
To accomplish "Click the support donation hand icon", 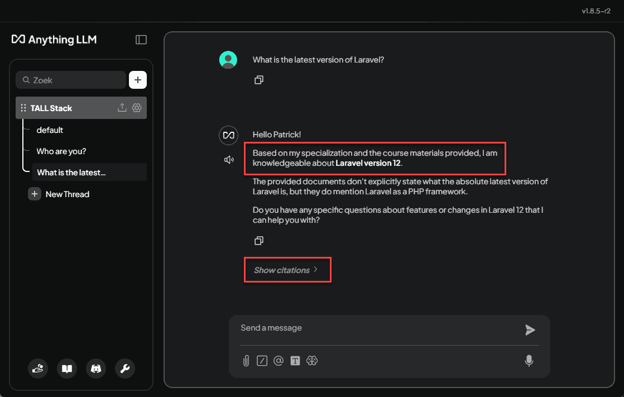I will point(38,369).
